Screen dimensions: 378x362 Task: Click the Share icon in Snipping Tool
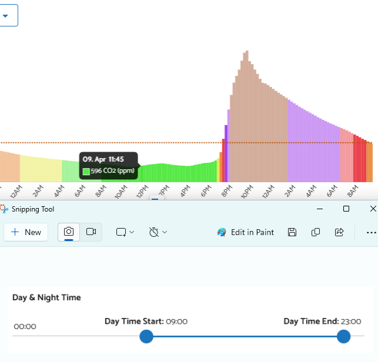[339, 232]
